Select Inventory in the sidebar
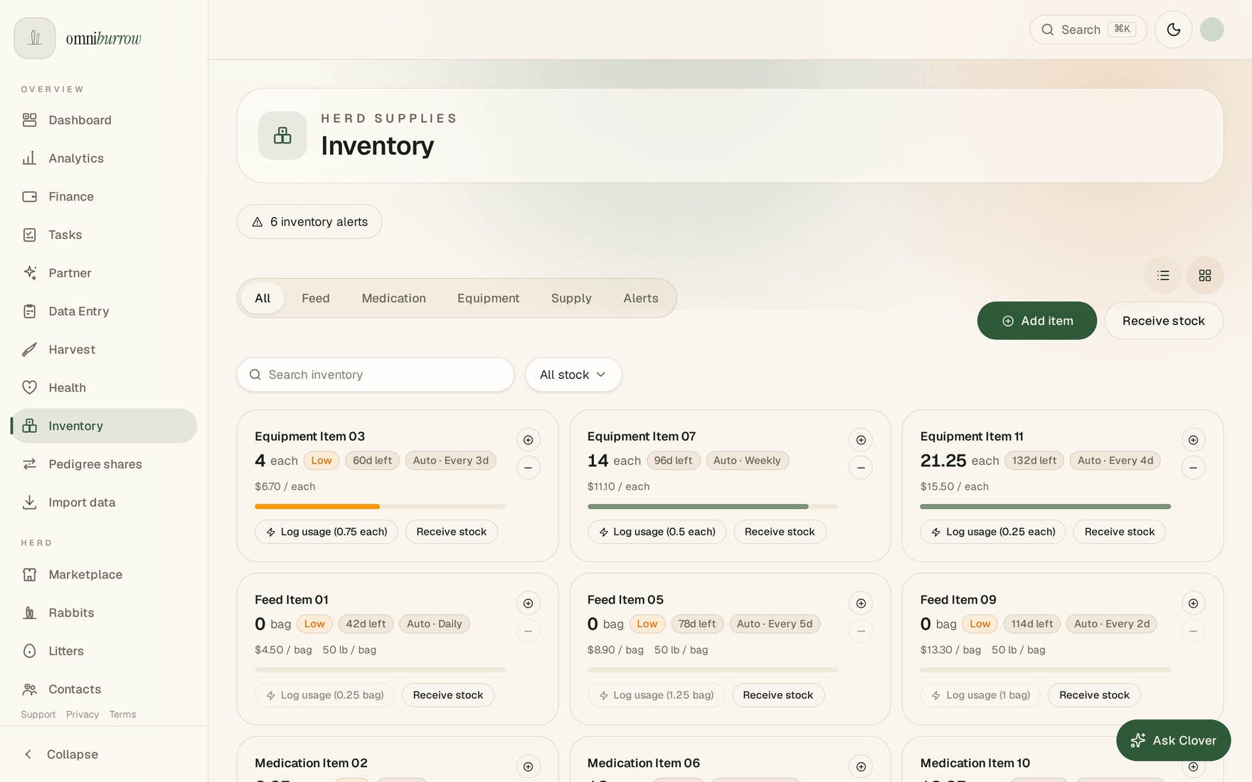 point(104,426)
